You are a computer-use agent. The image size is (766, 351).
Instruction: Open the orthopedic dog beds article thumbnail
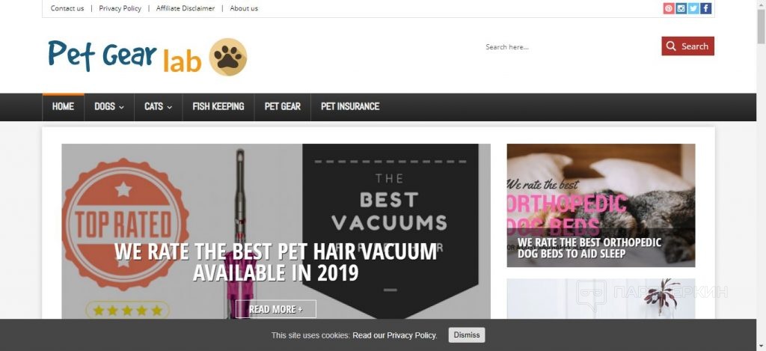point(601,205)
